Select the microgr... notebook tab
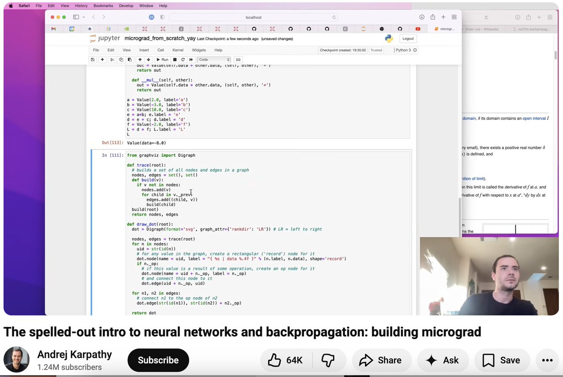 coord(444,29)
